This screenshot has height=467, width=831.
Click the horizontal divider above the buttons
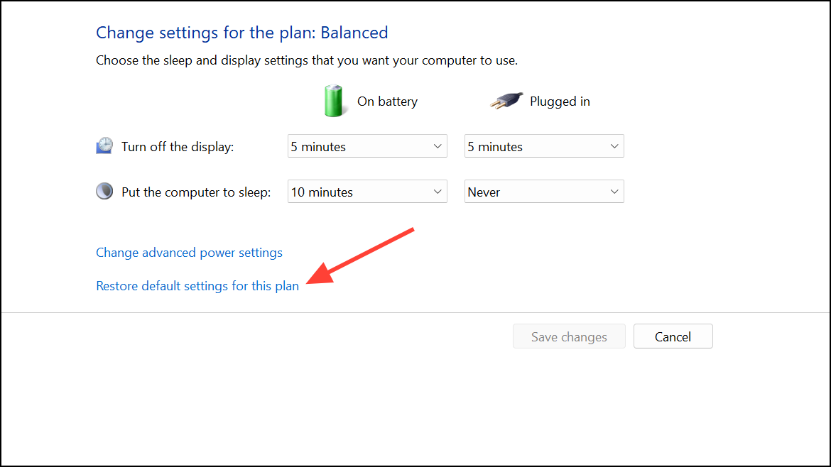point(415,312)
